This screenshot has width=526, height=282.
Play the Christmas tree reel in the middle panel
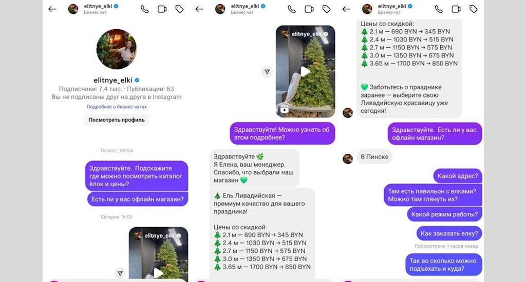[305, 71]
